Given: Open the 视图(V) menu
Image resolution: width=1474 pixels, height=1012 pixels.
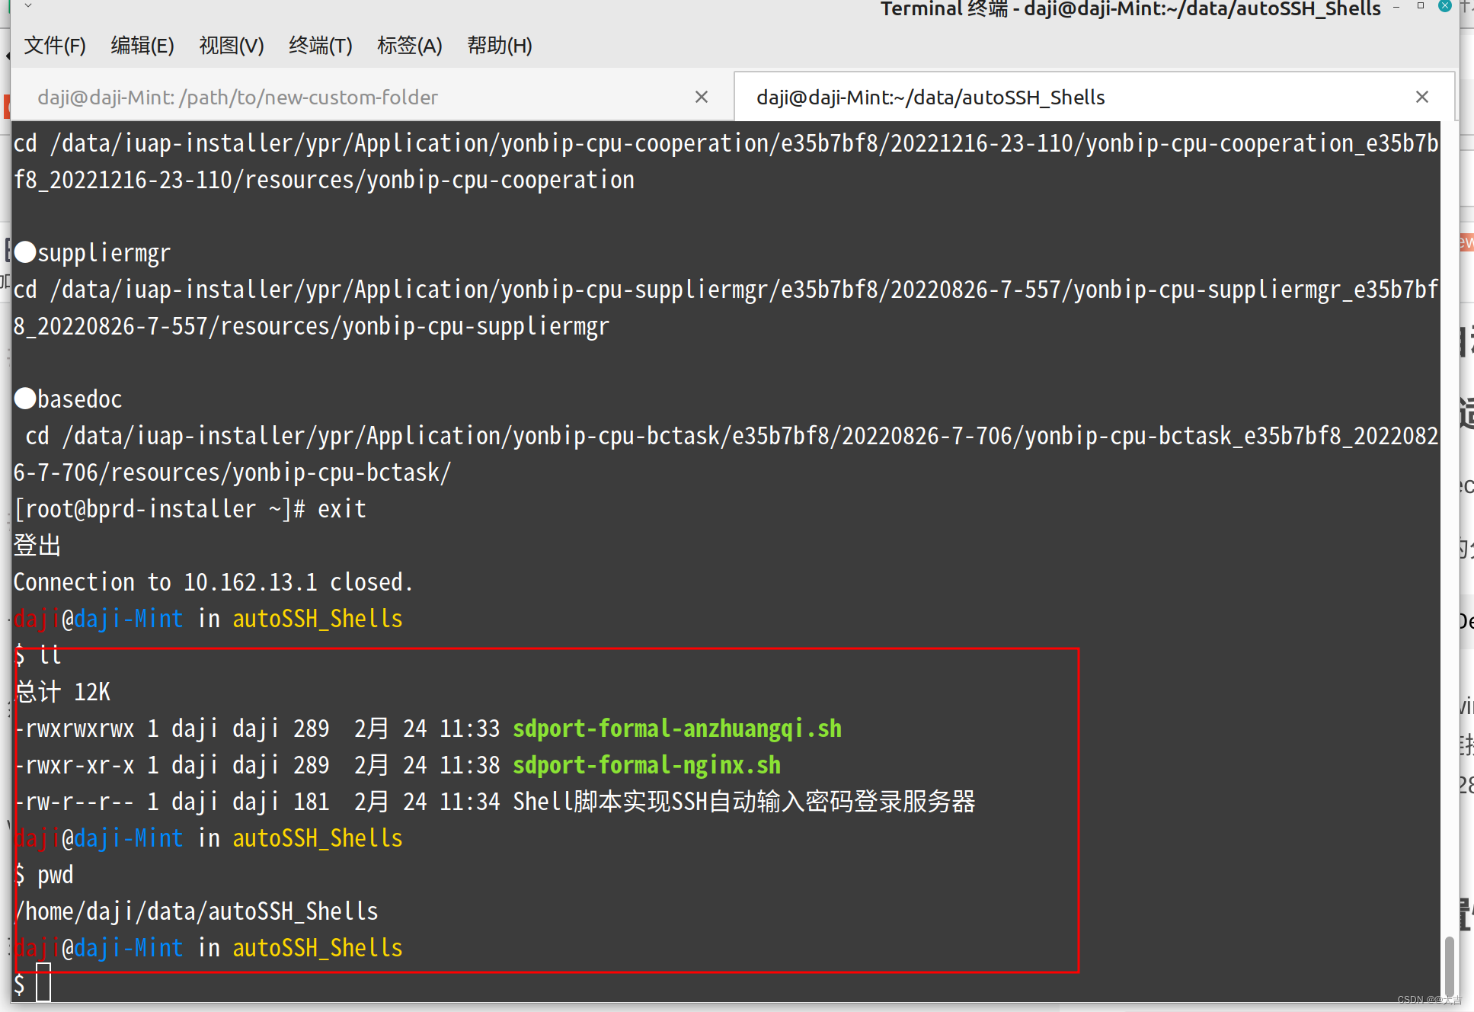Looking at the screenshot, I should tap(232, 46).
